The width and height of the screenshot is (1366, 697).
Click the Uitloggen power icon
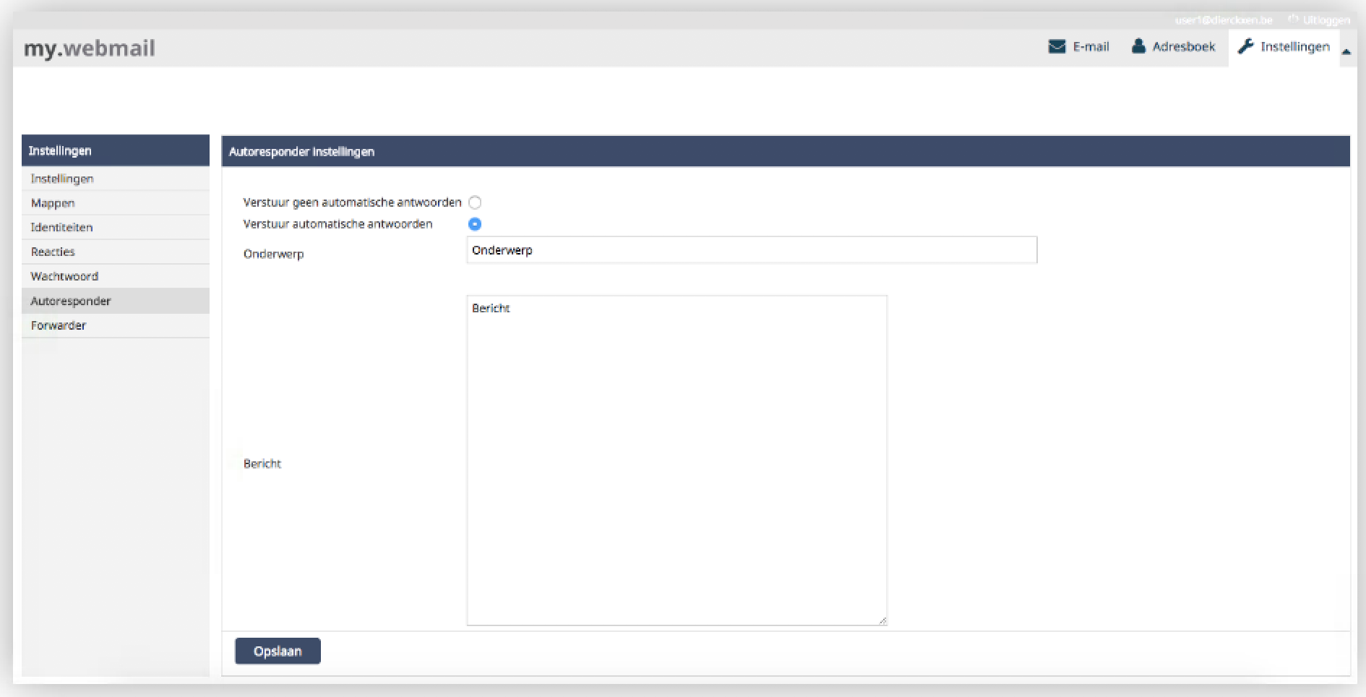pyautogui.click(x=1293, y=20)
